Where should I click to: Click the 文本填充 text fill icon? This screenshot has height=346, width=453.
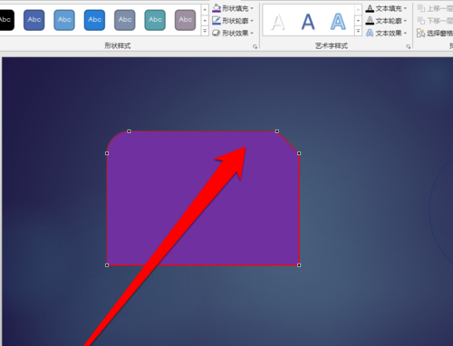pos(370,8)
